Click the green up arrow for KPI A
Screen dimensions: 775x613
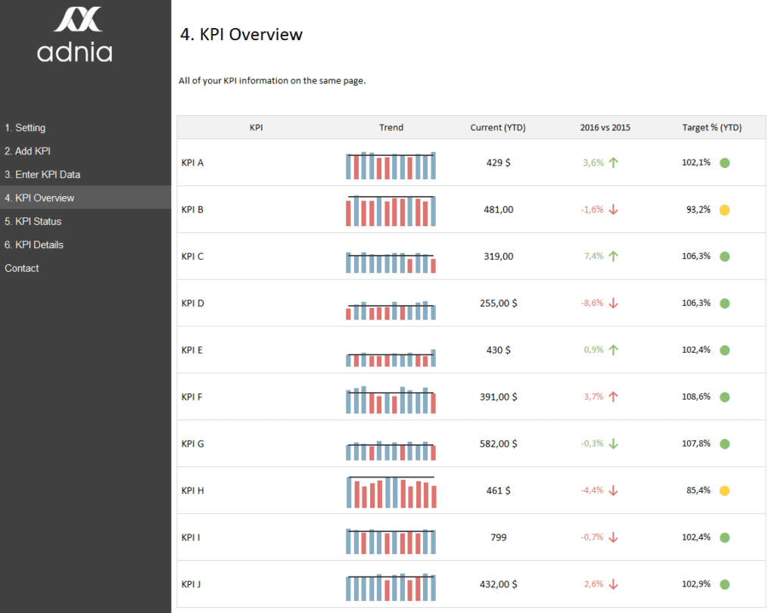(x=613, y=163)
